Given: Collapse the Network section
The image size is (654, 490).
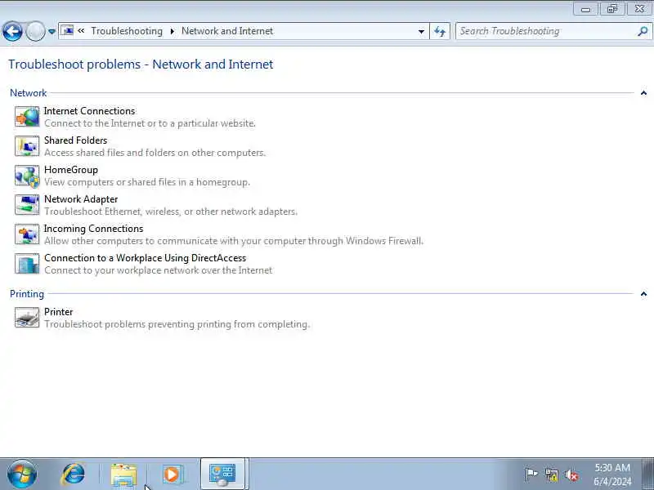Looking at the screenshot, I should click(643, 93).
